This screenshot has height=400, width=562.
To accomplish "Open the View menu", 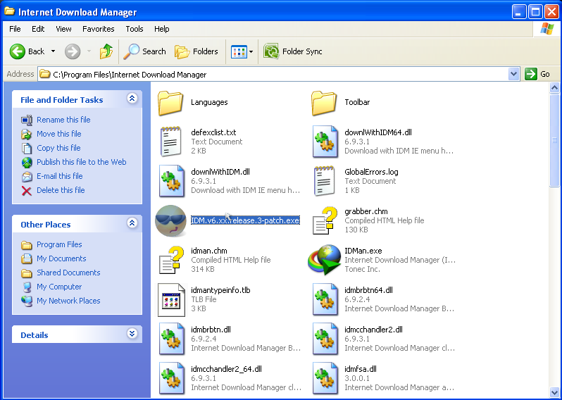I will [x=63, y=29].
